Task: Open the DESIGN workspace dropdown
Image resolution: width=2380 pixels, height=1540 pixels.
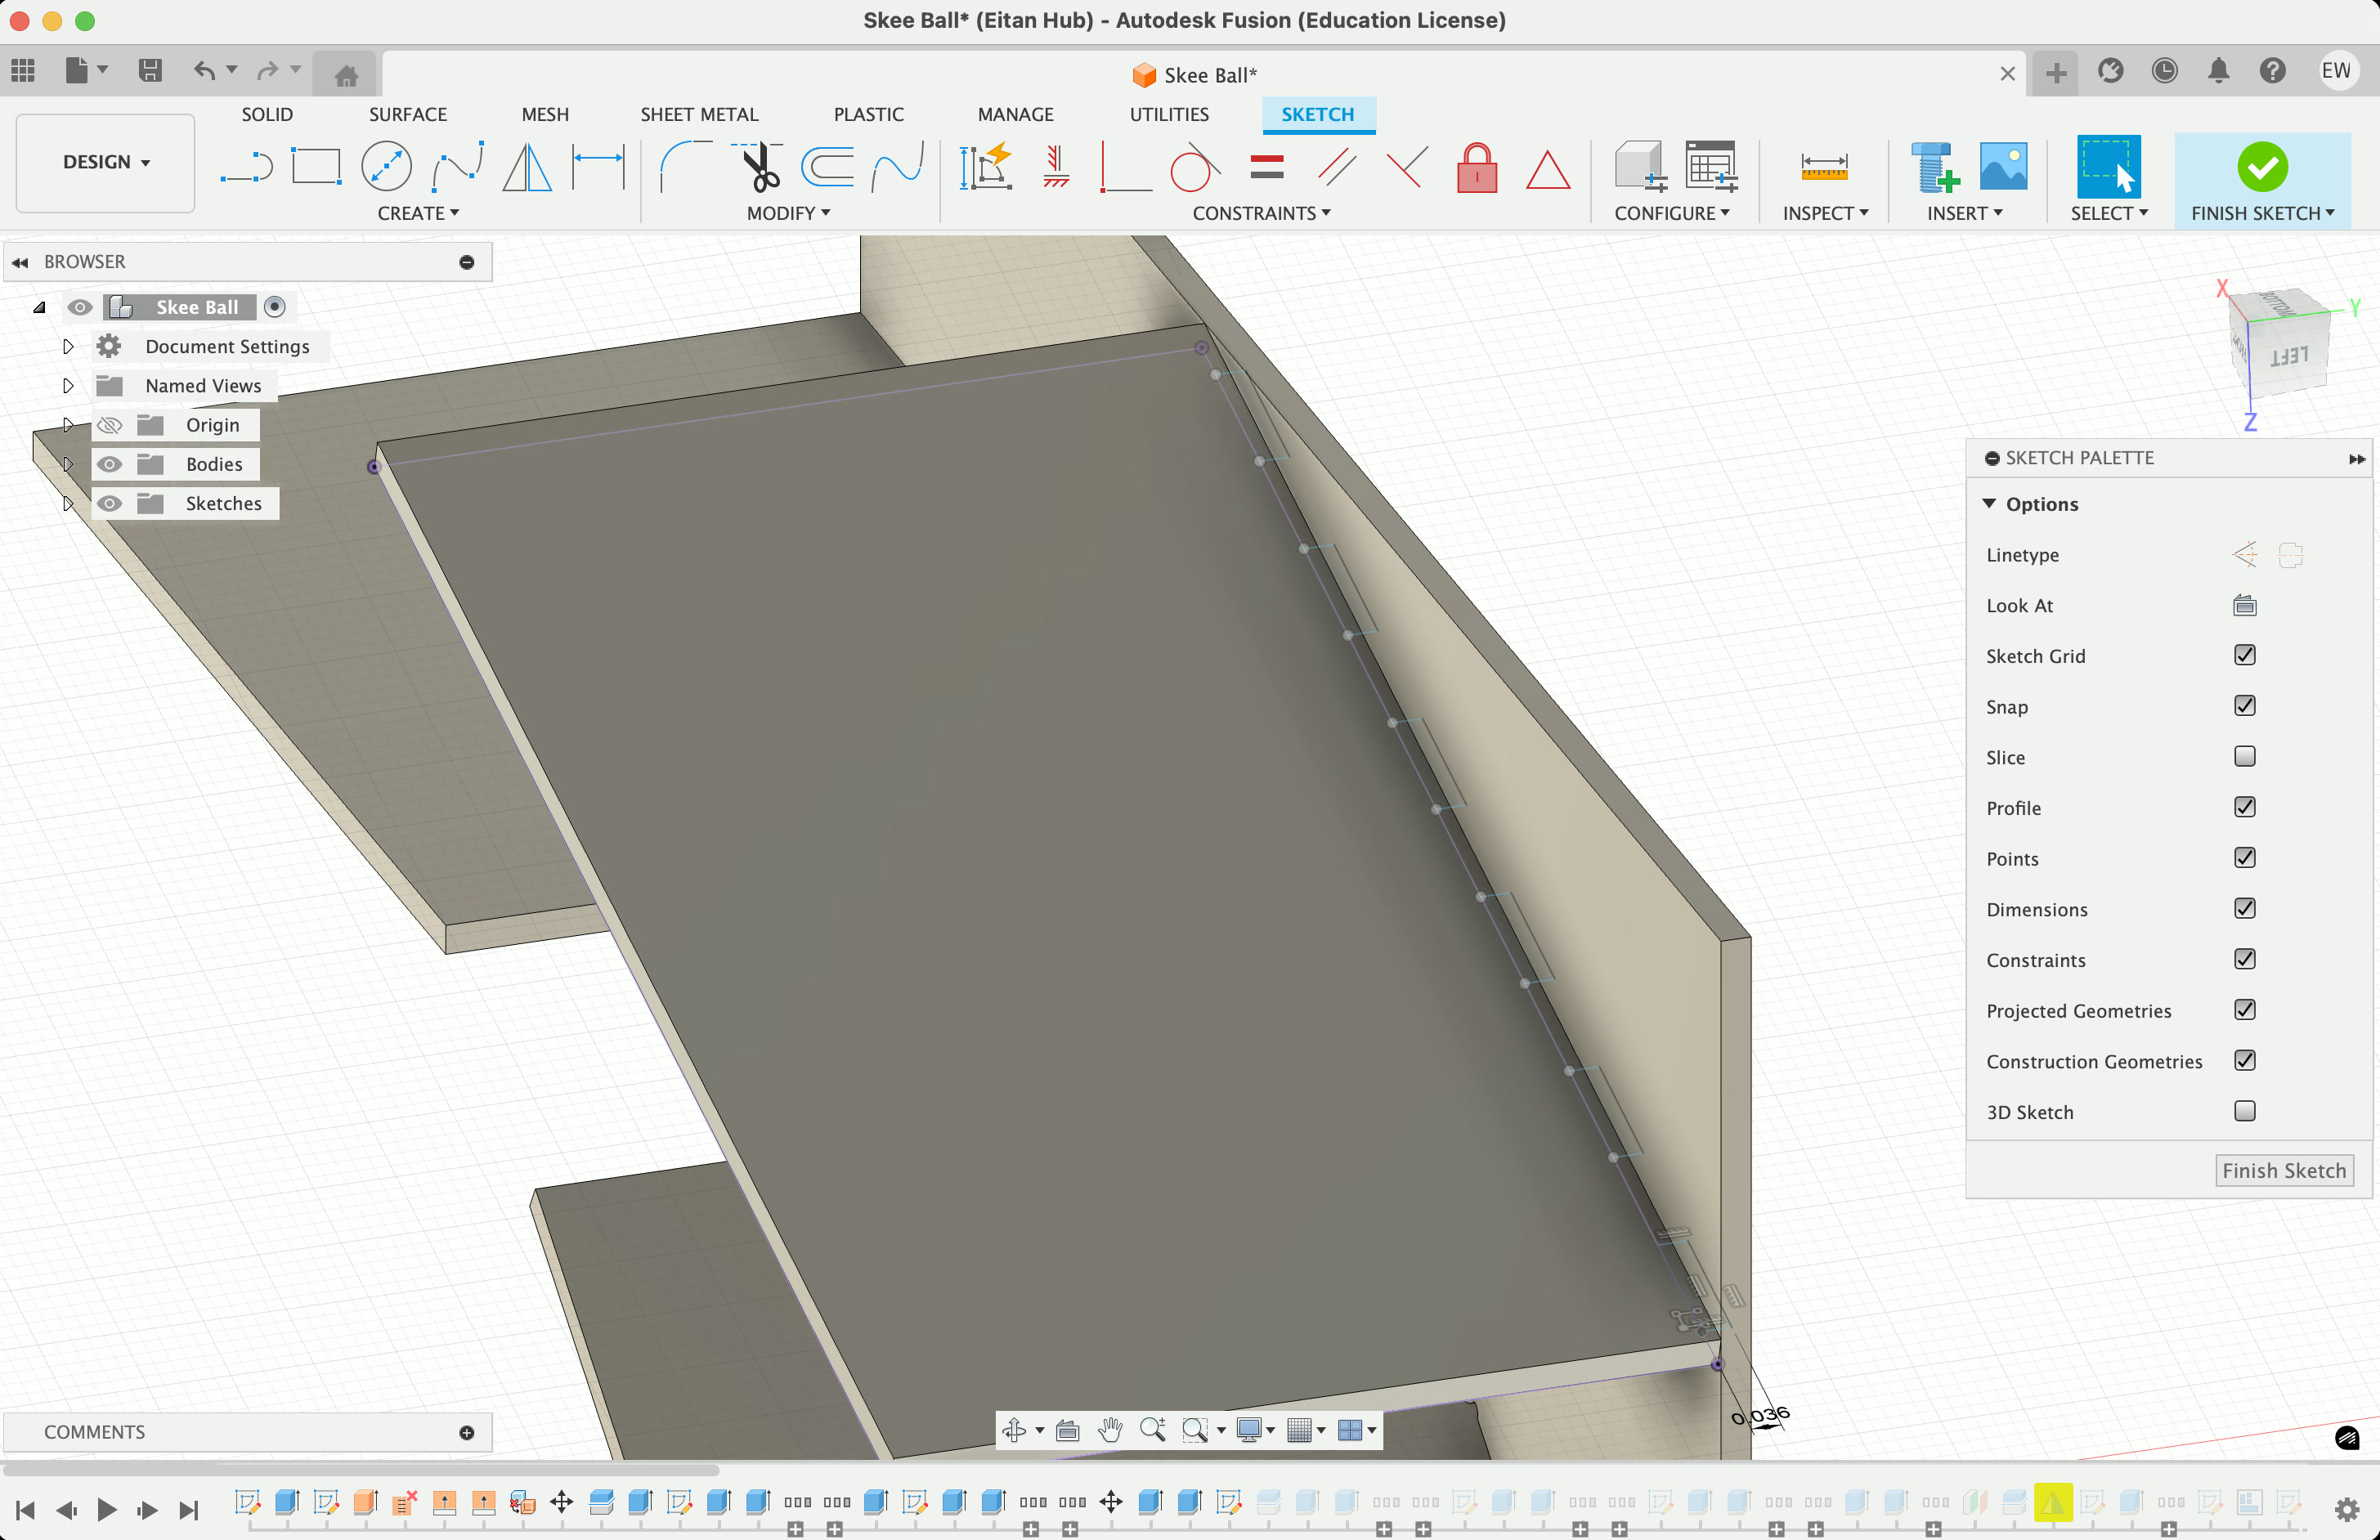Action: point(105,162)
